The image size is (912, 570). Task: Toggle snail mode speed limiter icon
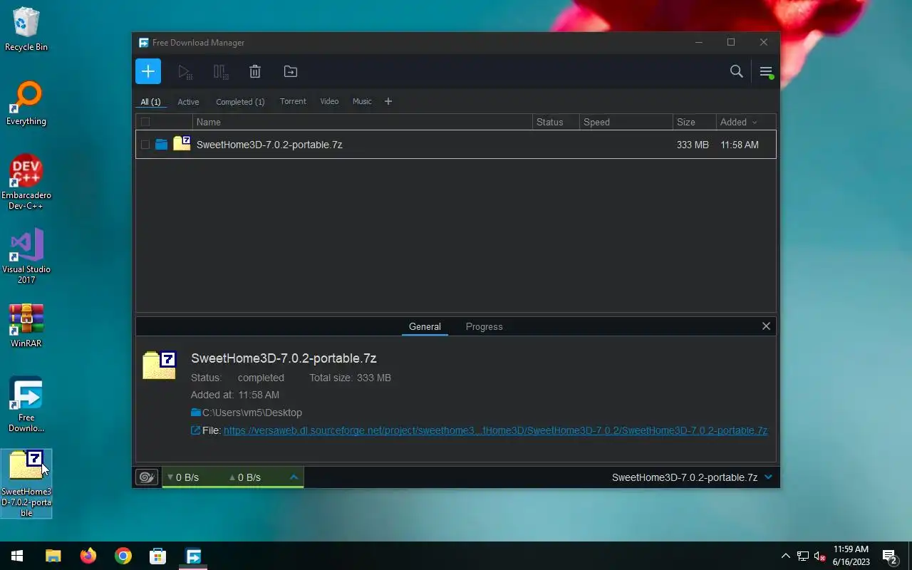pos(147,477)
